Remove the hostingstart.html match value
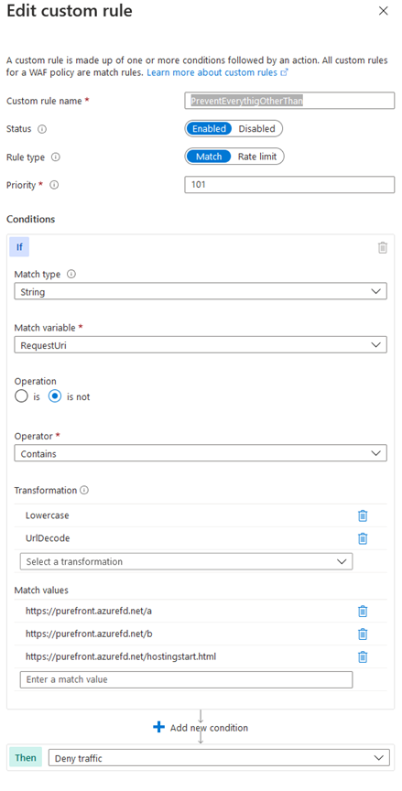 (x=362, y=656)
